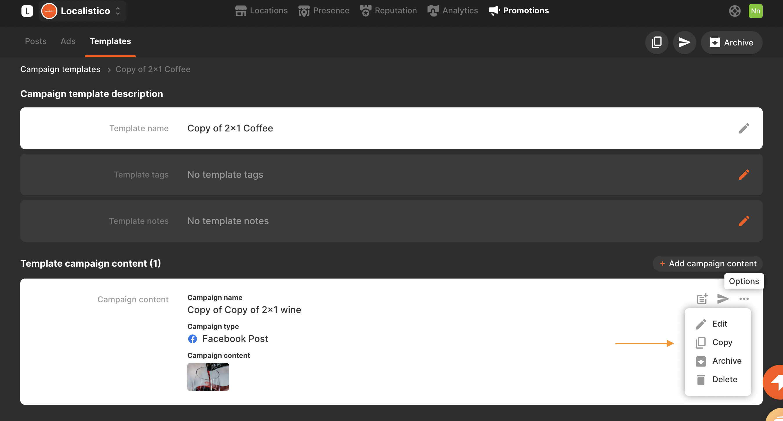783x421 pixels.
Task: Select Promotions in top navigation
Action: tap(519, 11)
